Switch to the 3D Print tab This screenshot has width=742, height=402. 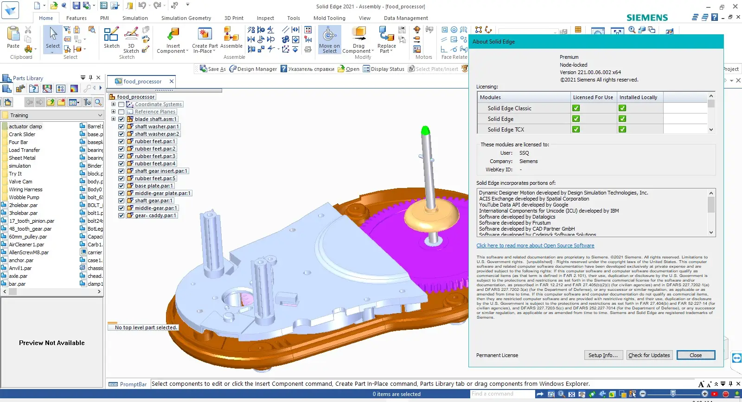234,18
